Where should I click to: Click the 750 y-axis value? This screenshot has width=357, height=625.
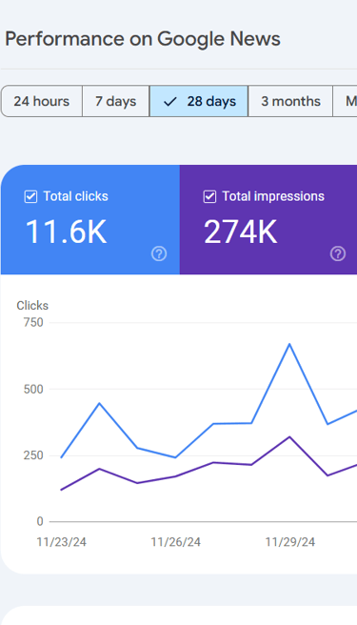tap(33, 322)
